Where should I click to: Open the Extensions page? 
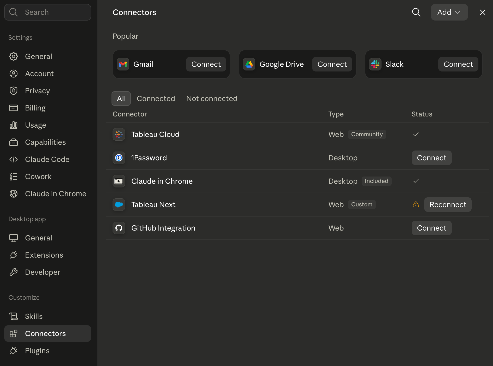48,255
